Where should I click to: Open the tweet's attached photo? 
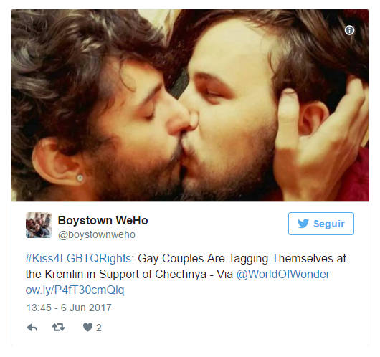pos(190,105)
